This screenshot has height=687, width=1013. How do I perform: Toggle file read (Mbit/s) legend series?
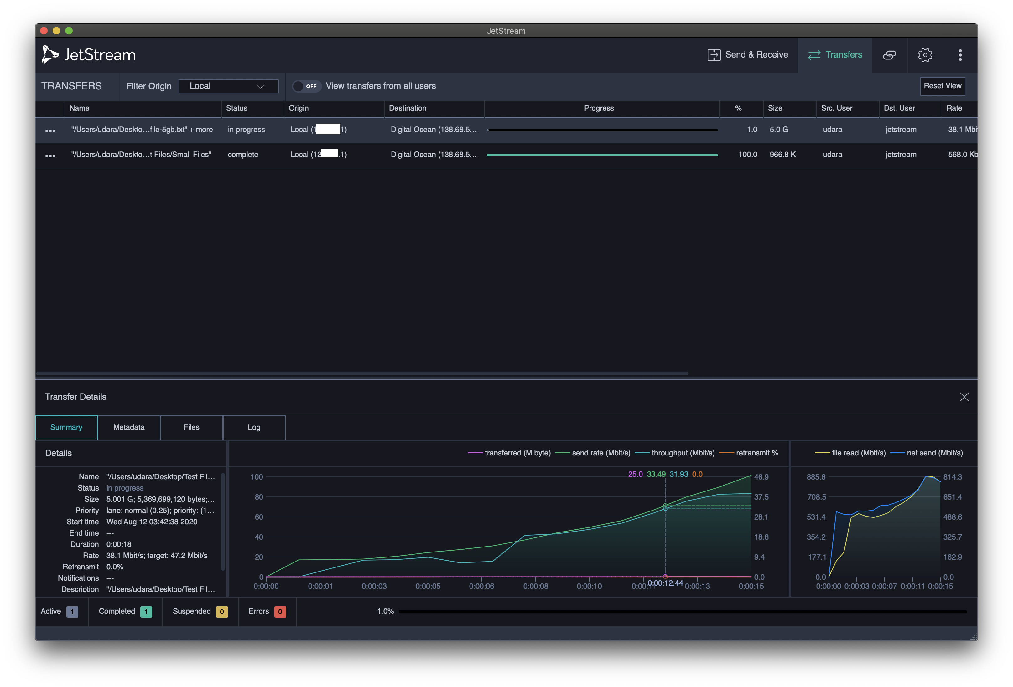(x=850, y=453)
